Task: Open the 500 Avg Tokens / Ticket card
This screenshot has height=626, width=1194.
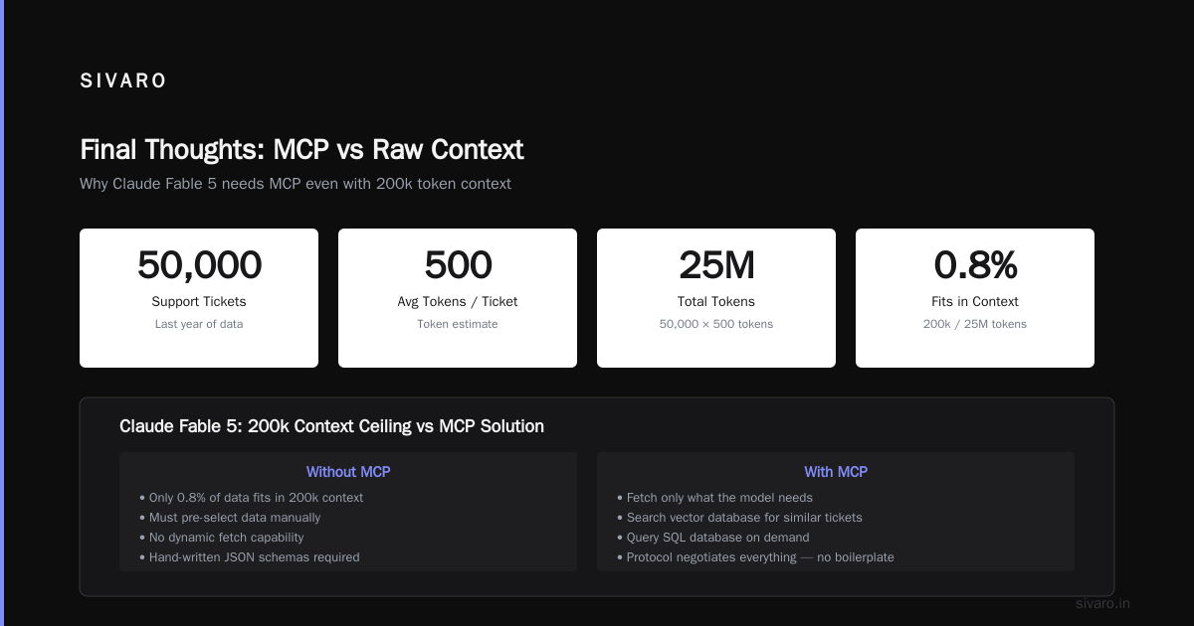Action: pyautogui.click(x=458, y=298)
